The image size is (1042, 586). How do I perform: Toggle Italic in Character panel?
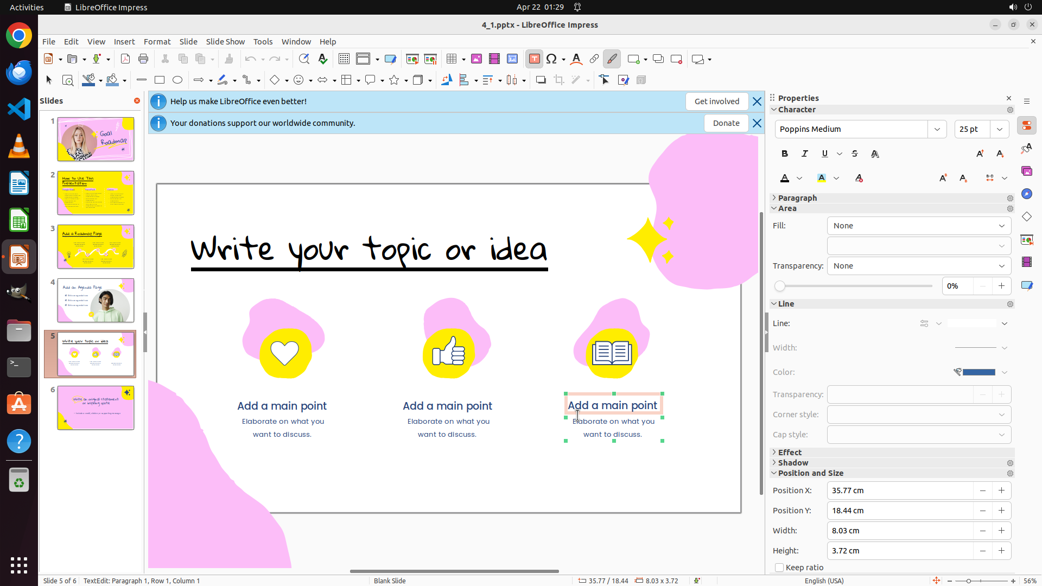(805, 154)
